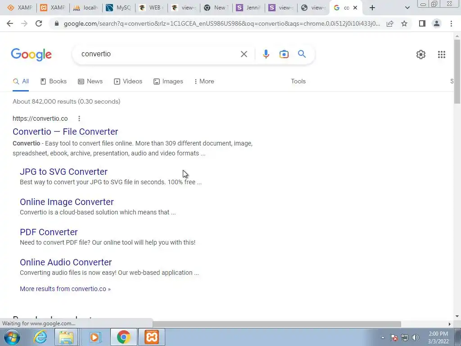Image resolution: width=461 pixels, height=346 pixels.
Task: Click the Google logo
Action: click(x=31, y=55)
